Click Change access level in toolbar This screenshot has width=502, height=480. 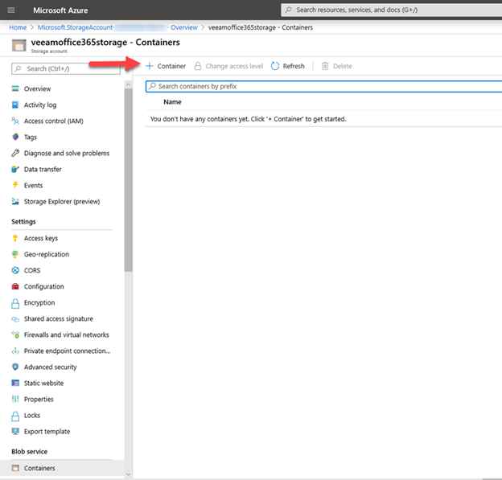(229, 66)
